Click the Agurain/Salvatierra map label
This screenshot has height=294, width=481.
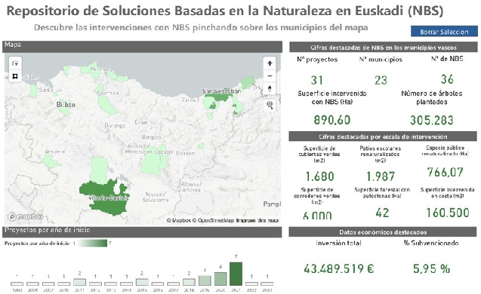[x=156, y=197]
